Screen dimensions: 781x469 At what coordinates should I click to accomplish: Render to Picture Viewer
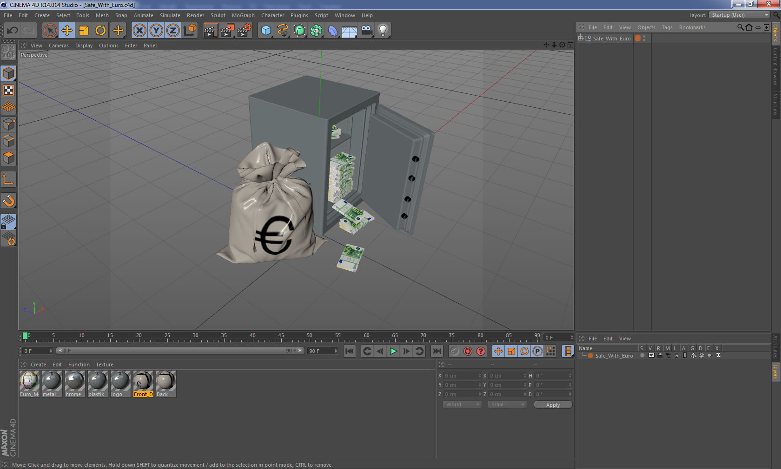click(x=227, y=31)
